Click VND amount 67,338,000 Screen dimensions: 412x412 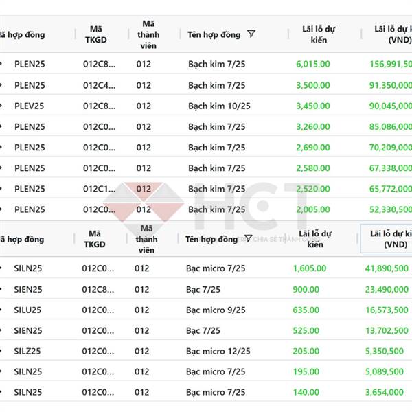(x=391, y=168)
